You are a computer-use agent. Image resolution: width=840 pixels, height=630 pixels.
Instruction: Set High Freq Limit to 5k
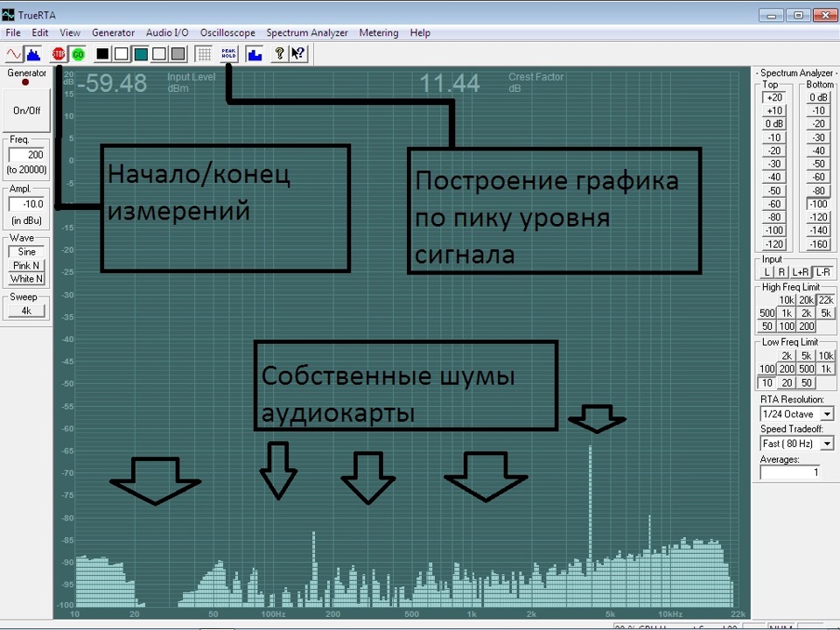tap(826, 313)
